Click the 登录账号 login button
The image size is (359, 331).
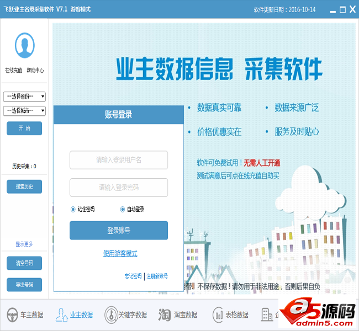pyautogui.click(x=119, y=231)
